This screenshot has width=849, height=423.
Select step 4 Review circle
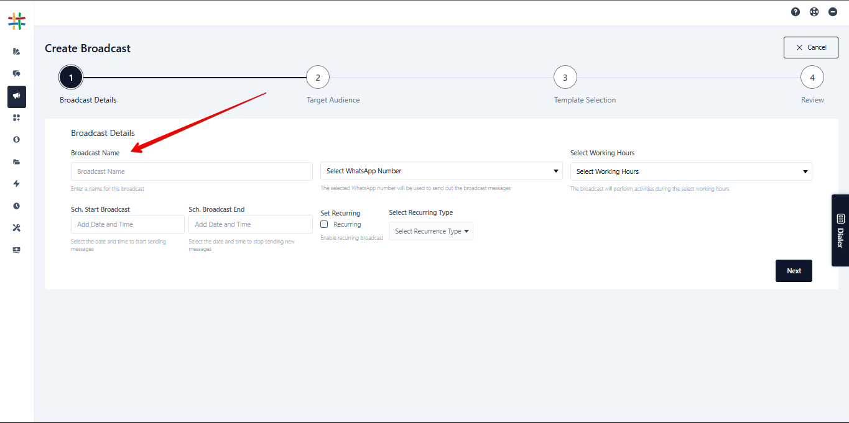pos(812,78)
